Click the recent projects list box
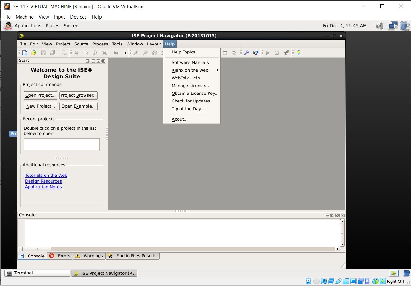 (x=62, y=144)
